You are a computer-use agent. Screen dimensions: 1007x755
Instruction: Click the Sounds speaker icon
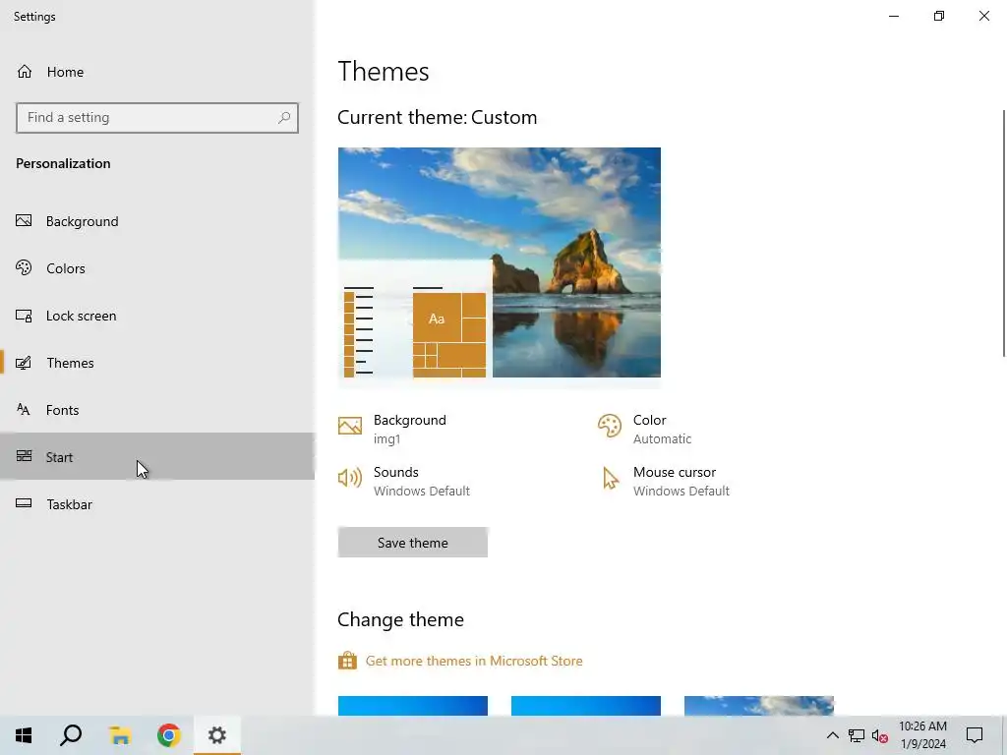tap(350, 478)
